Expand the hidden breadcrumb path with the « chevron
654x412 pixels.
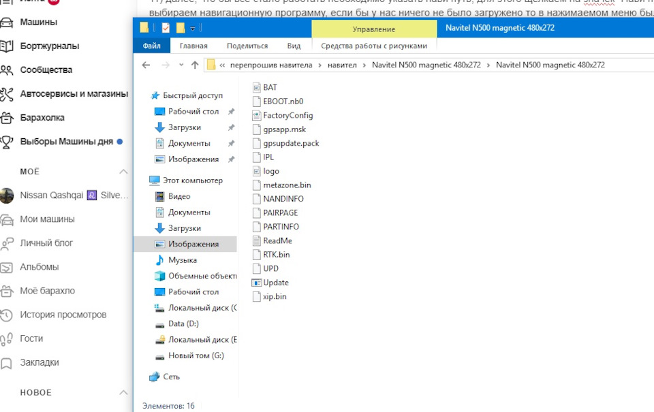[x=222, y=65]
